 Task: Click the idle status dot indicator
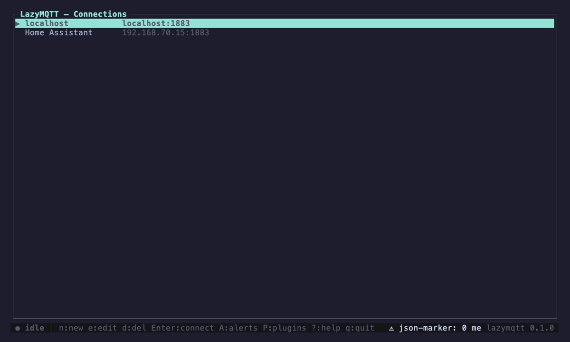(18, 328)
